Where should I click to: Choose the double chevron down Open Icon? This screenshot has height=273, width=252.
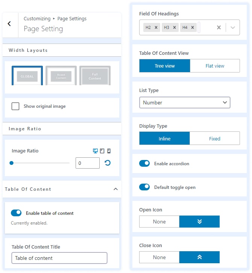[199, 222]
